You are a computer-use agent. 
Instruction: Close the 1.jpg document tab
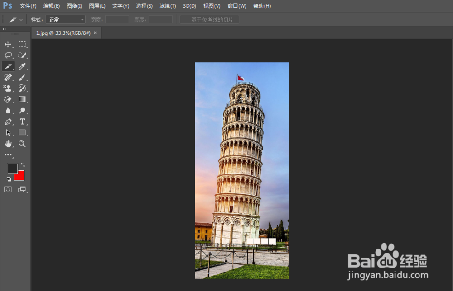click(95, 33)
